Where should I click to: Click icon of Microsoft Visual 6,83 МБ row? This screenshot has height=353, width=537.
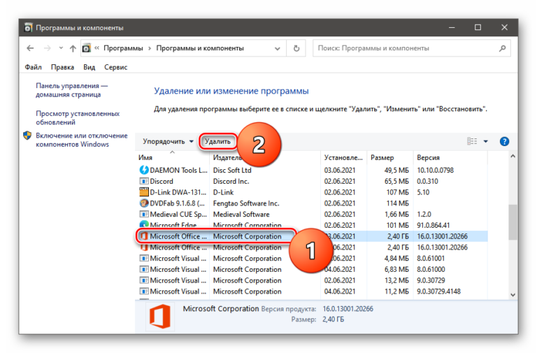click(144, 269)
